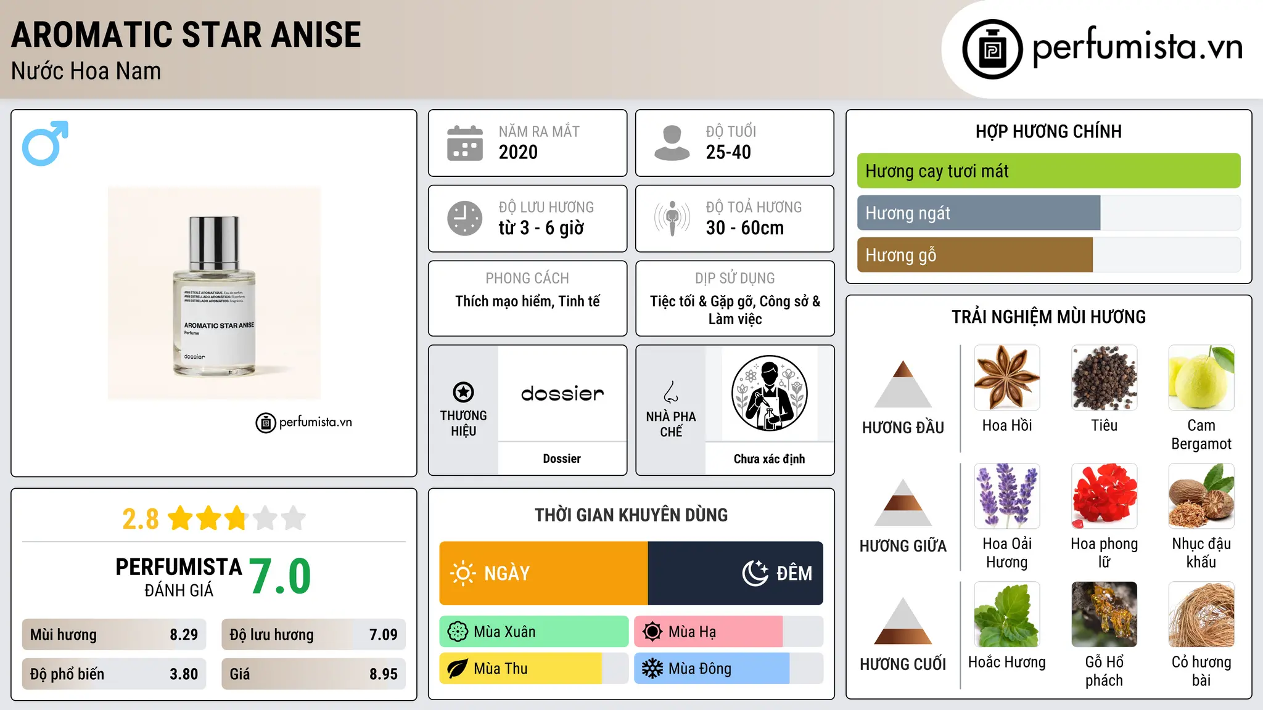Click the first gold rating star

click(x=181, y=518)
